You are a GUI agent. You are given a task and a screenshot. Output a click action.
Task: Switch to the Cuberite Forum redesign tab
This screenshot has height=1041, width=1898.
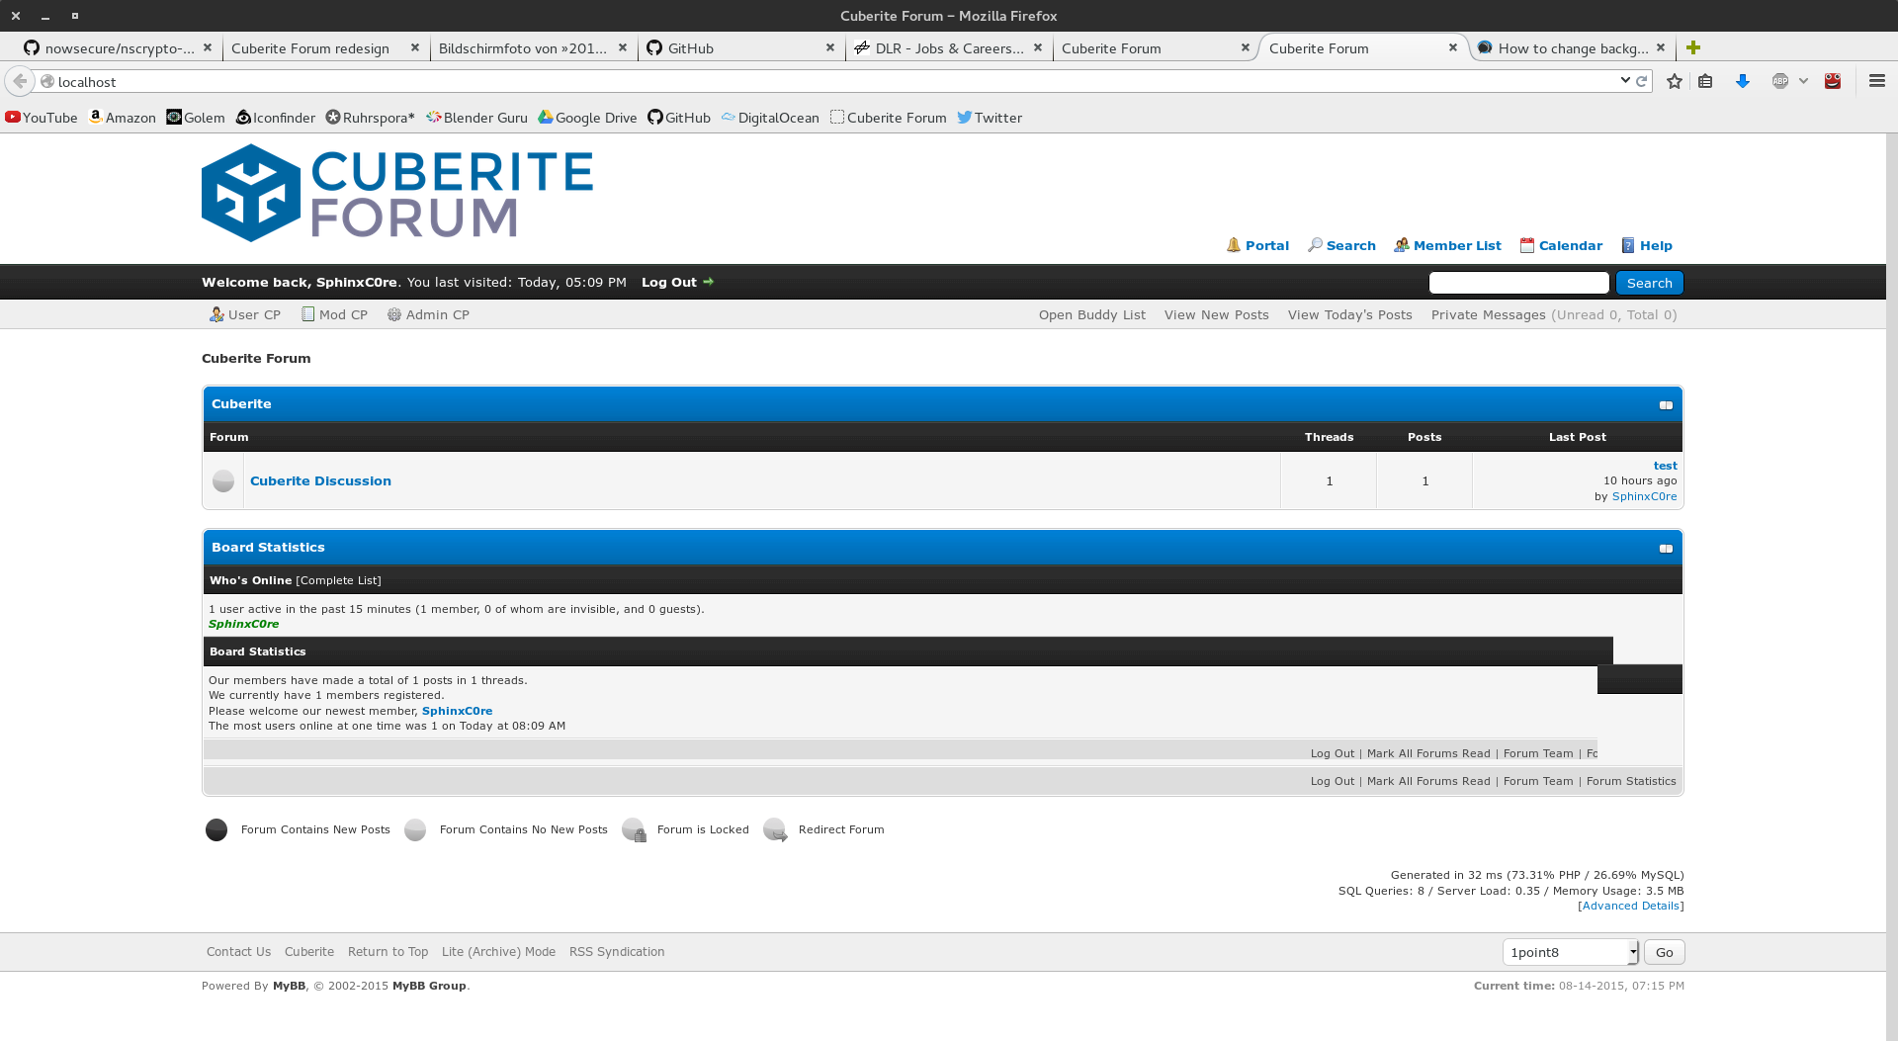coord(310,47)
